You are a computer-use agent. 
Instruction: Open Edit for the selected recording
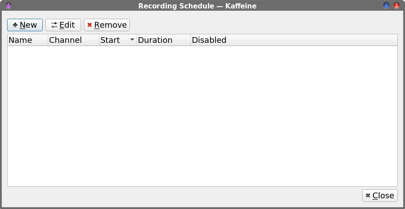click(x=63, y=25)
